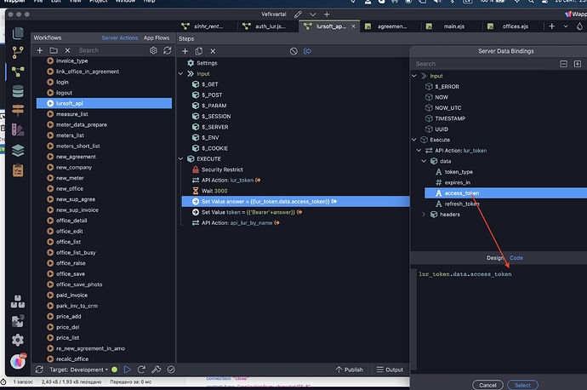Open the Output panel

tap(390, 370)
